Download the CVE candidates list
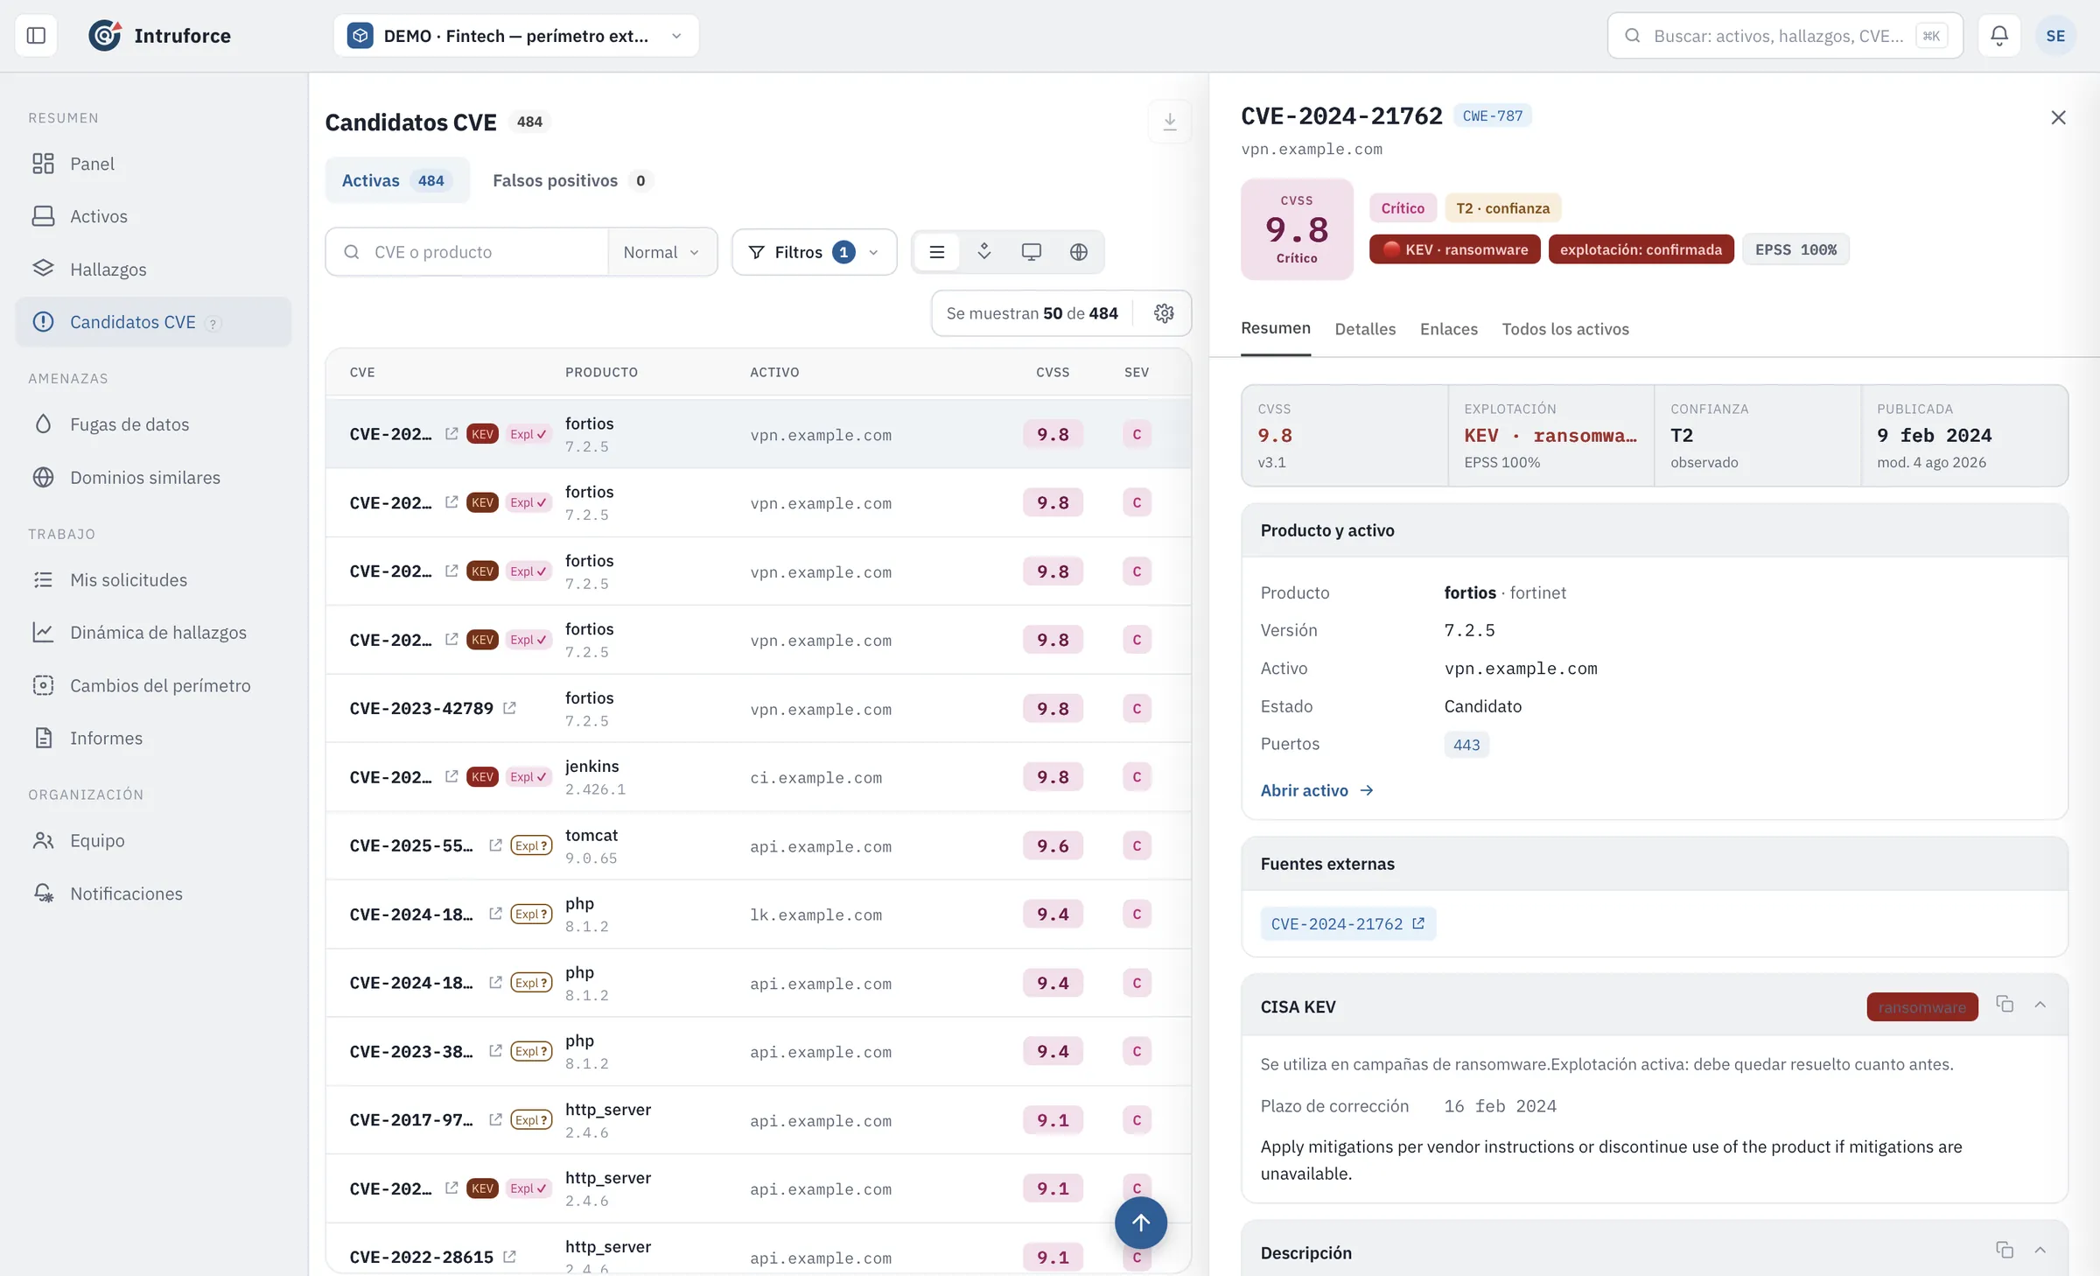The image size is (2100, 1276). [x=1169, y=122]
